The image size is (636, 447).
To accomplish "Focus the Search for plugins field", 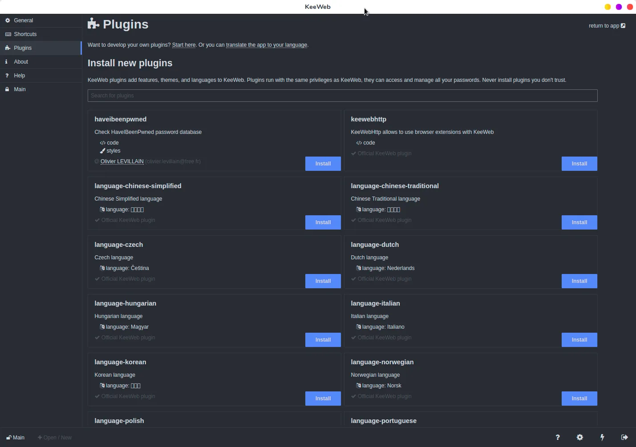I will pos(342,96).
